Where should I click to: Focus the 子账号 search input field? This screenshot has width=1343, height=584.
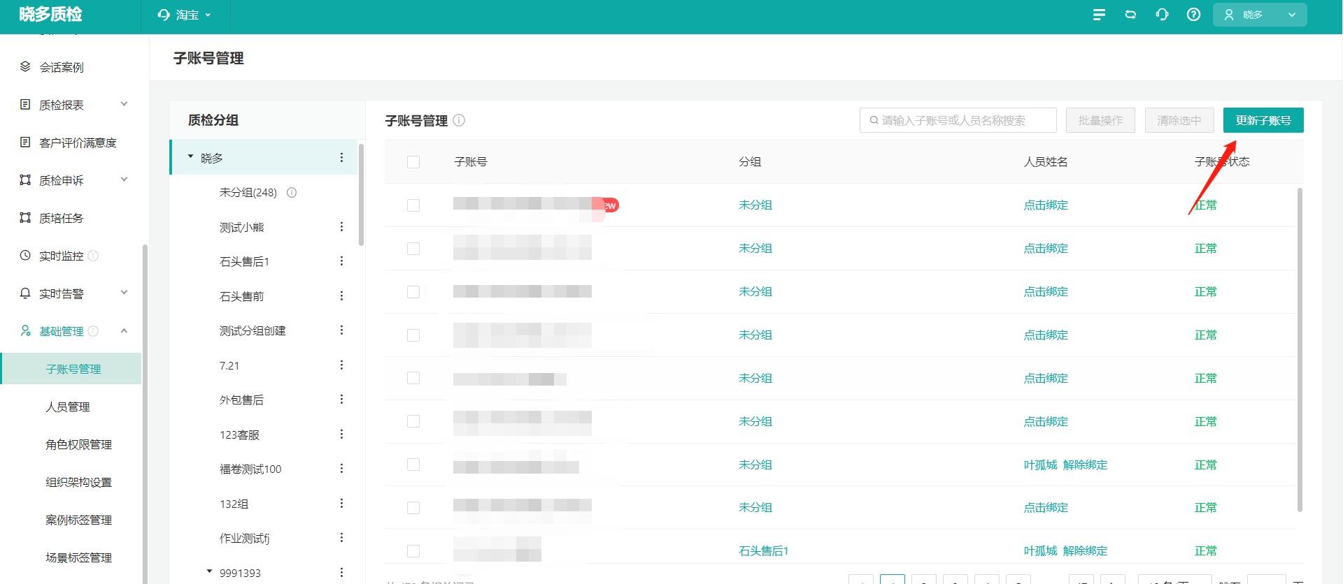point(958,120)
